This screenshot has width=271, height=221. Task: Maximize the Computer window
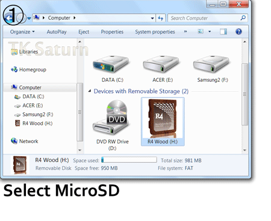click(x=223, y=4)
